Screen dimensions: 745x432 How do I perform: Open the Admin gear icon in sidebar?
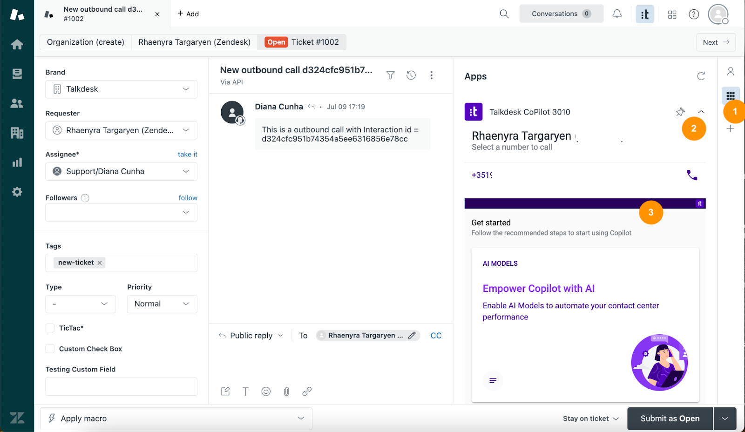pos(17,192)
